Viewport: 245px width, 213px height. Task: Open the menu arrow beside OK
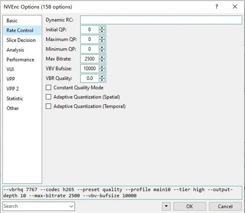(166, 206)
